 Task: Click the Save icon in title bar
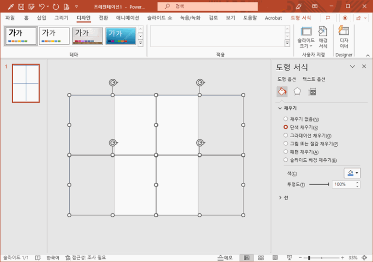21,7
